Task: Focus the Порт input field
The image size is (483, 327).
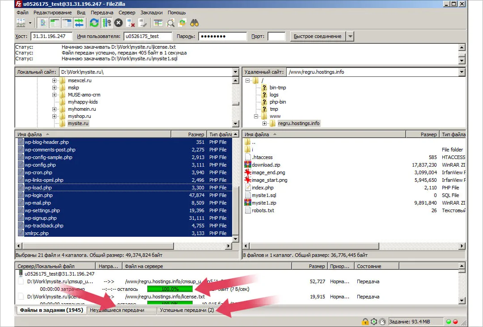Action: 276,36
